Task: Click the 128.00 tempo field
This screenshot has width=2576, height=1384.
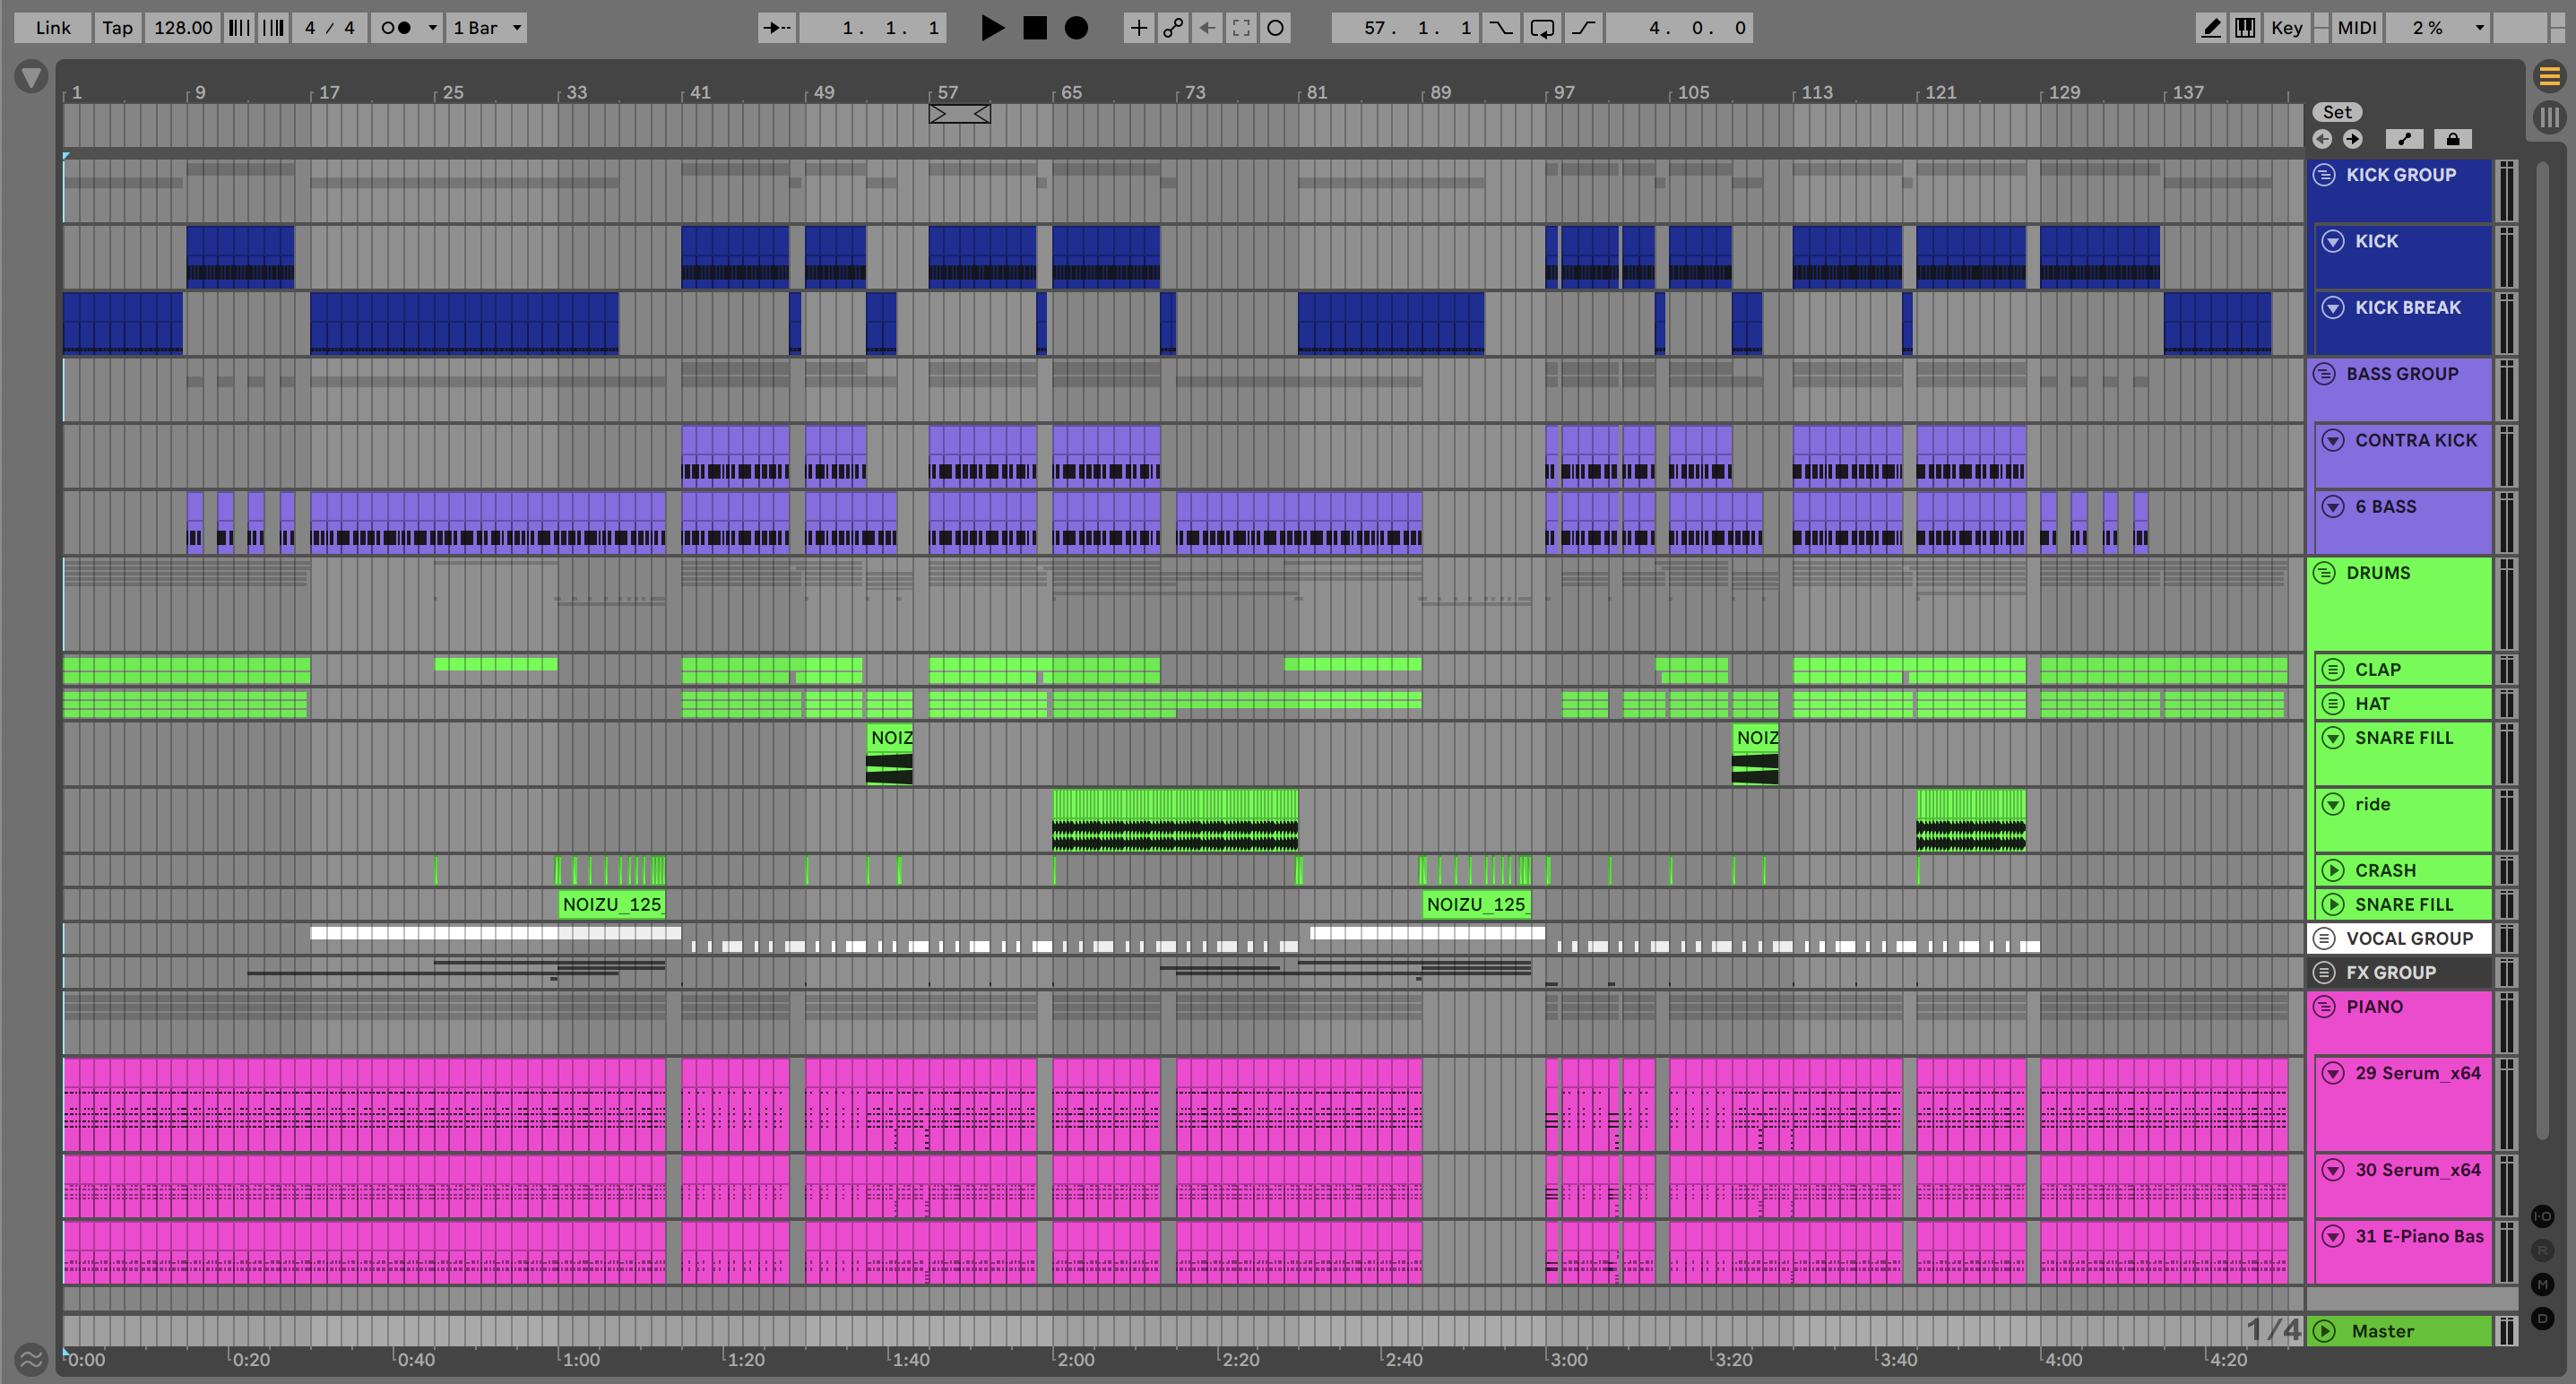Action: (183, 28)
